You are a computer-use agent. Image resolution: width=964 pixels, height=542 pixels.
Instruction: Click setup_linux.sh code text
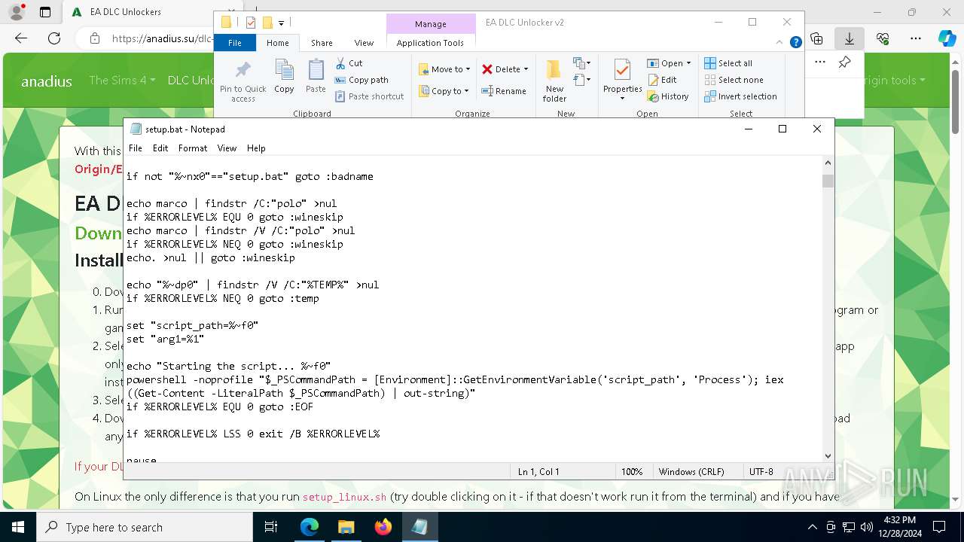pyautogui.click(x=344, y=497)
